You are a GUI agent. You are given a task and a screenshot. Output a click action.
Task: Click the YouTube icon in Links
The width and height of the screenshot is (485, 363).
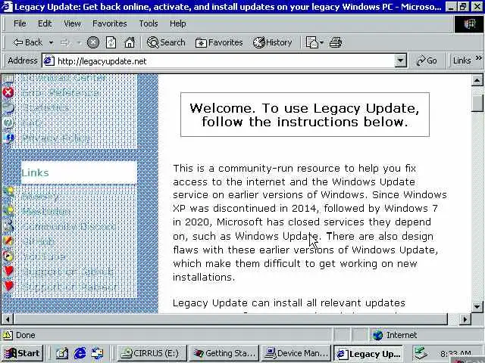pos(8,256)
